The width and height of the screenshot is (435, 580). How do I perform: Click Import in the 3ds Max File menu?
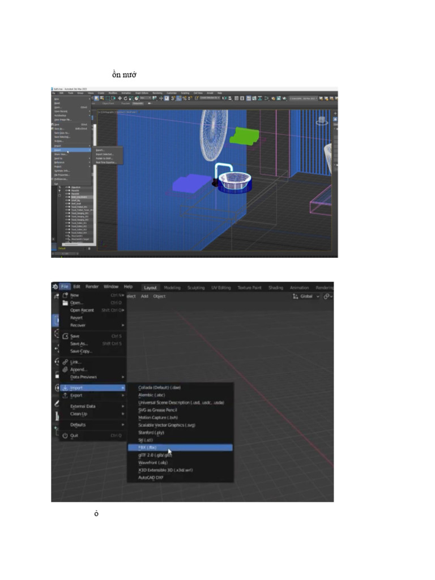[x=71, y=146]
